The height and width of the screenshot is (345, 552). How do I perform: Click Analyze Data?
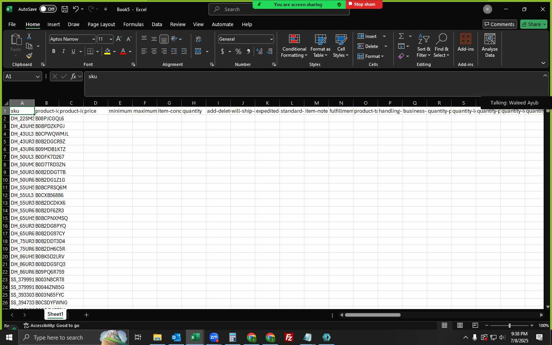click(x=490, y=46)
